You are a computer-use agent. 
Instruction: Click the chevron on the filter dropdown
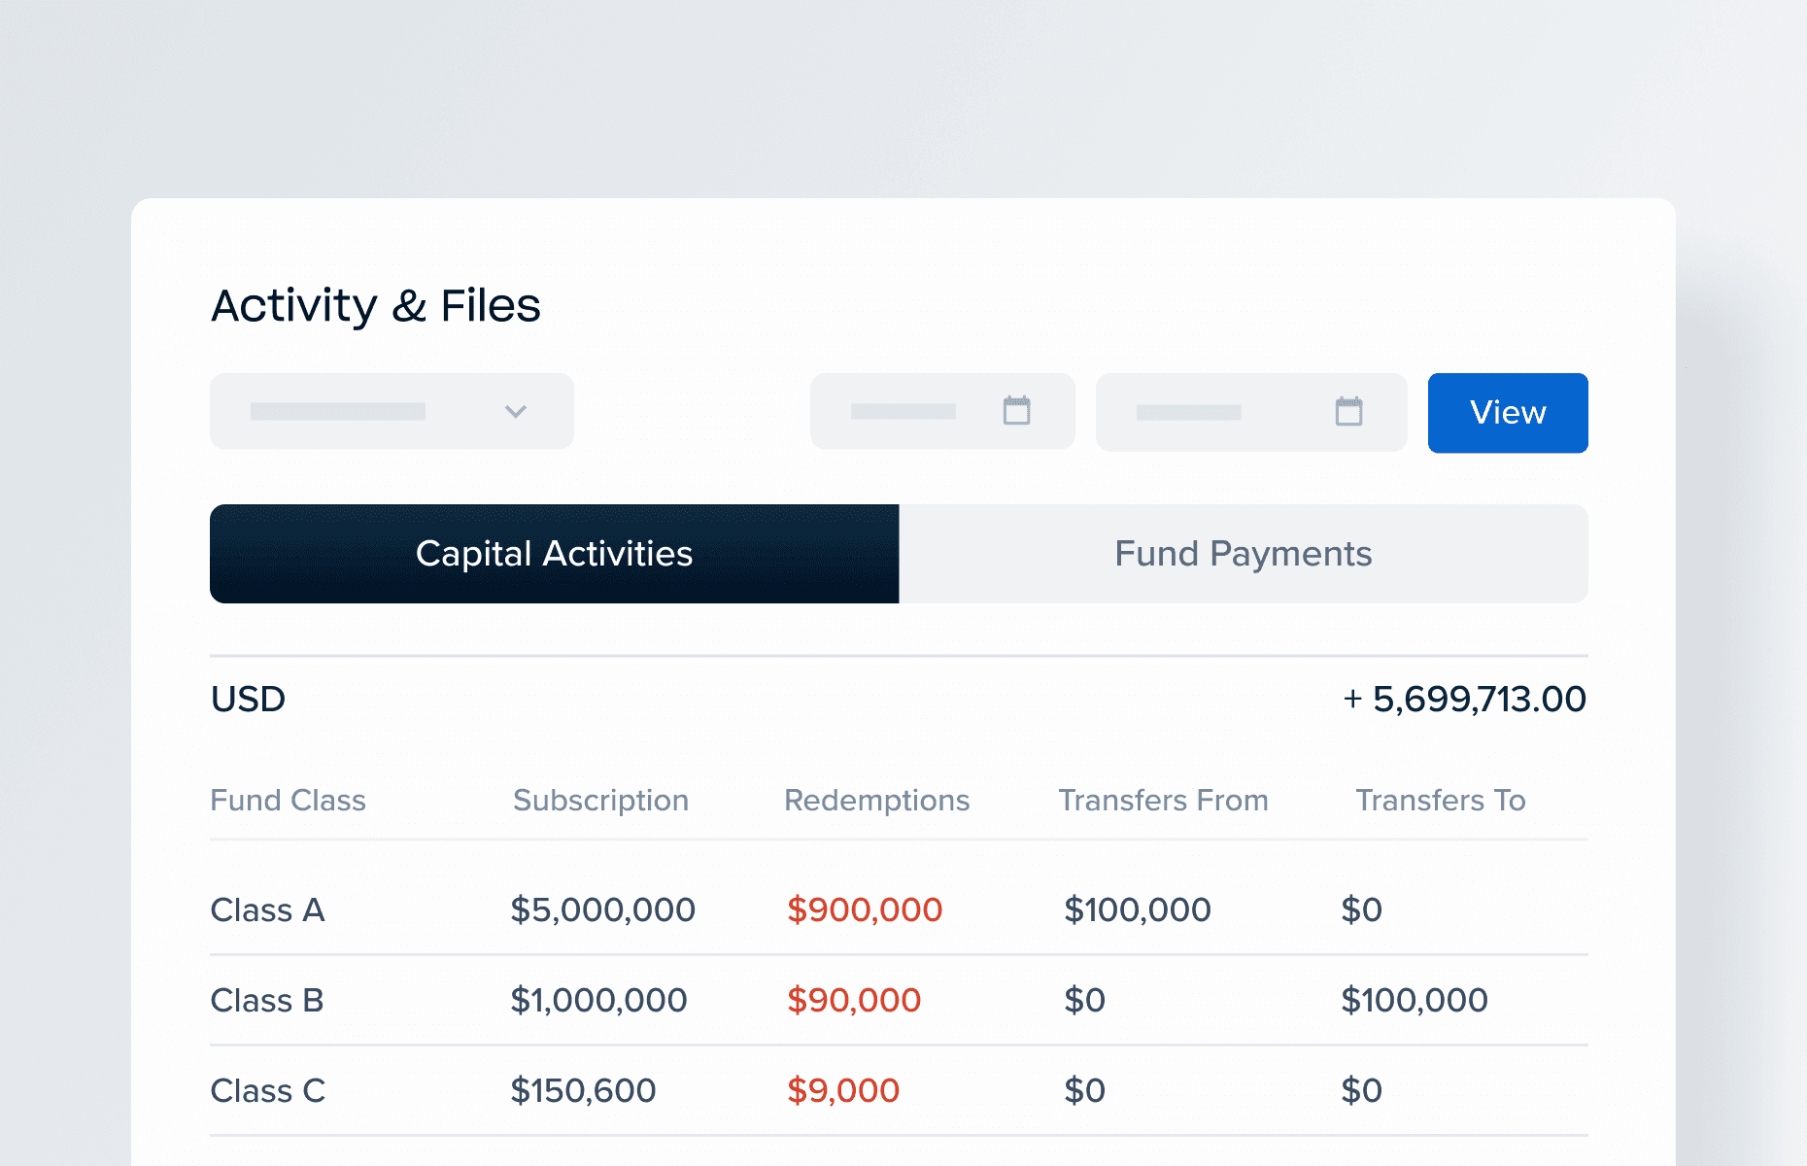[515, 411]
